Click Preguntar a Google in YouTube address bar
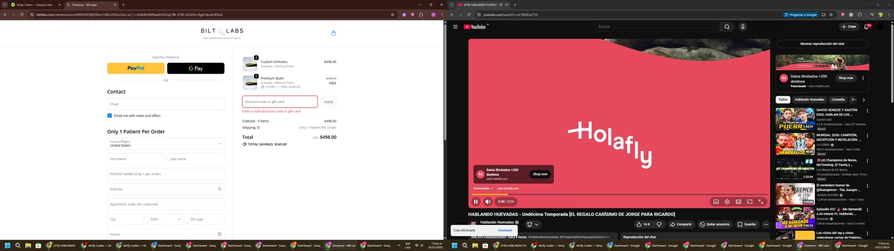This screenshot has width=894, height=251. [x=802, y=14]
